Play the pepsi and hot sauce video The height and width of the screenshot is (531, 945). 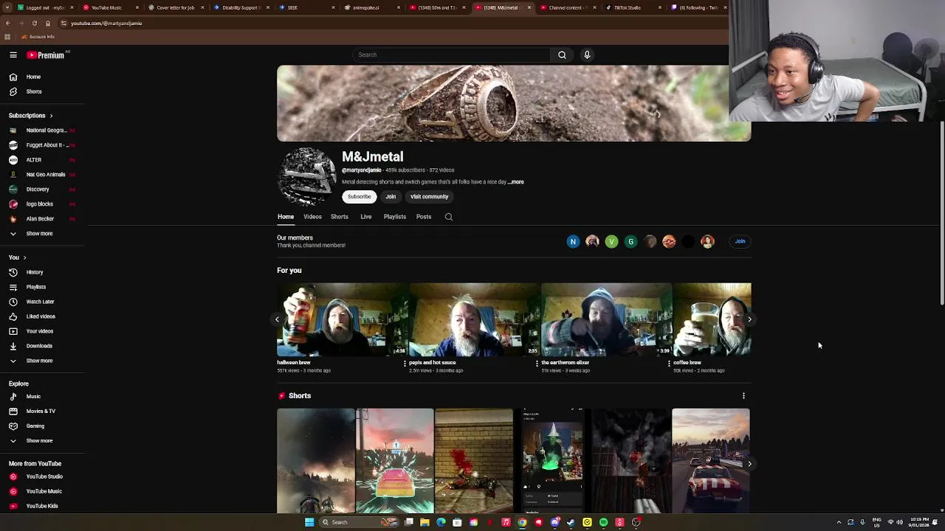474,319
